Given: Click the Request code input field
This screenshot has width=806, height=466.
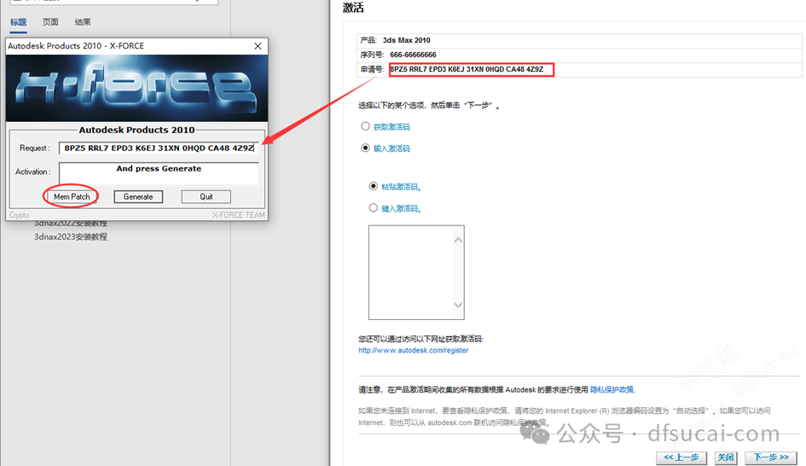Looking at the screenshot, I should point(159,149).
